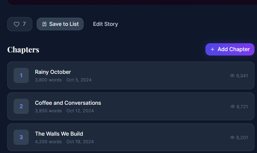
Task: Open the Rainy October chapter title
Action: (x=53, y=72)
